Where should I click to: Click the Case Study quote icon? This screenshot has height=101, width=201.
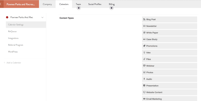pos(144,39)
